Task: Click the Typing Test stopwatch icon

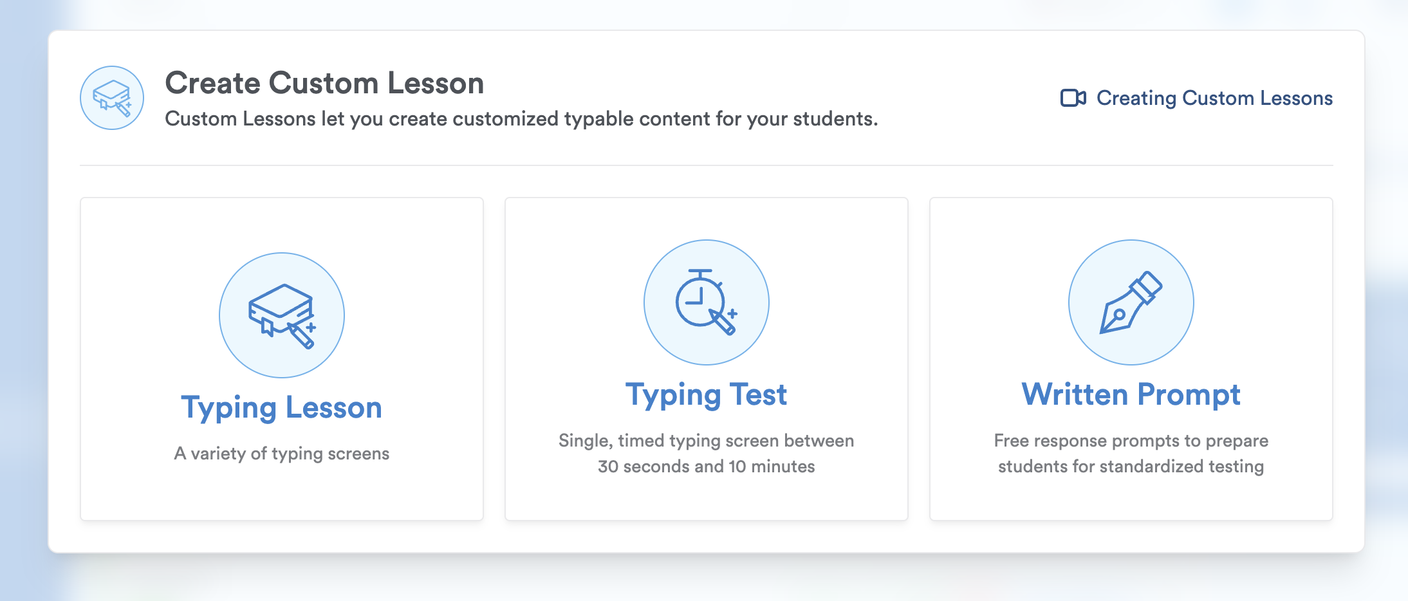Action: tap(706, 302)
